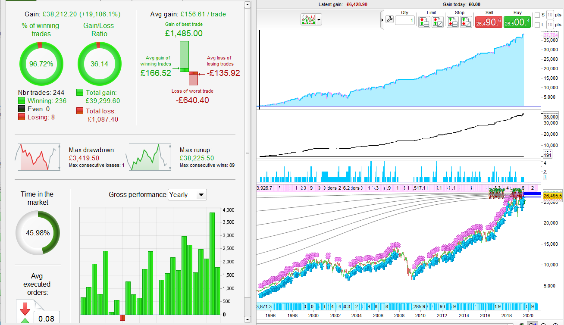Image resolution: width=564 pixels, height=325 pixels.
Task: Open the trading systems chart icon
Action: coord(308,19)
